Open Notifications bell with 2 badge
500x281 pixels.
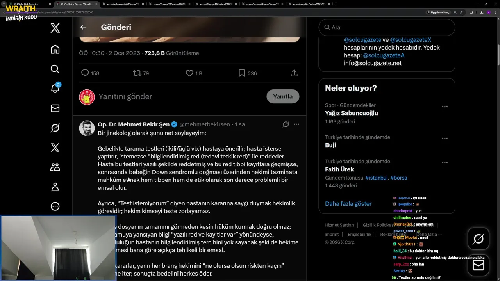pyautogui.click(x=55, y=88)
